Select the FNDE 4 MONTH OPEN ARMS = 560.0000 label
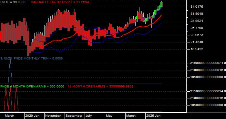 point(32,87)
